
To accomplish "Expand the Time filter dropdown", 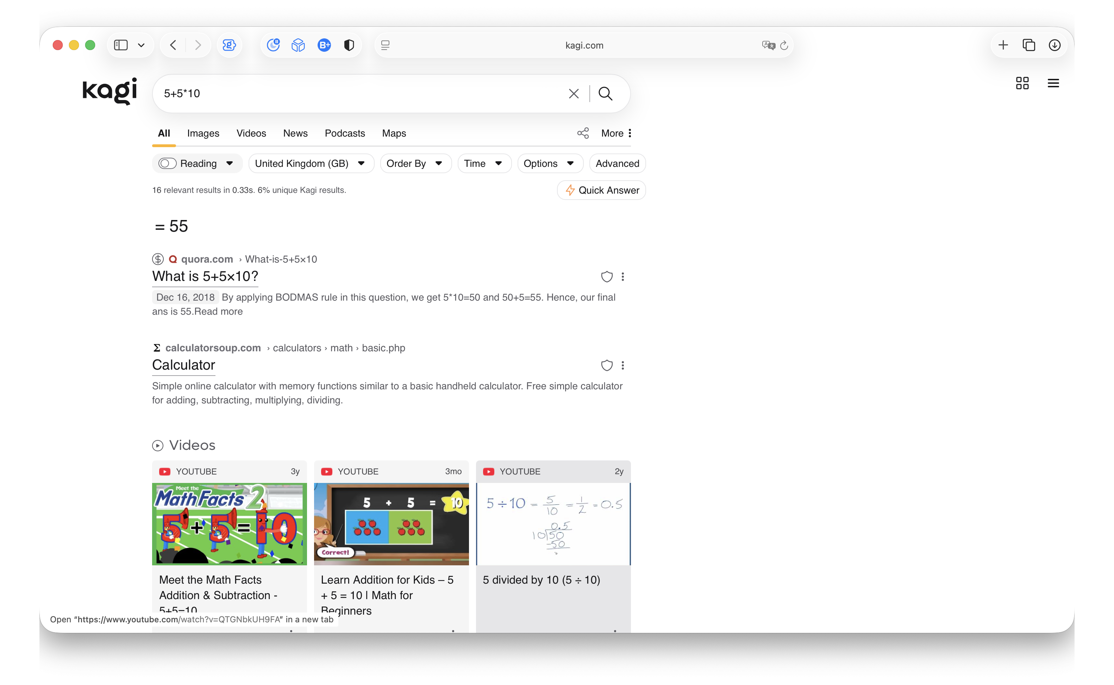I will pos(483,164).
